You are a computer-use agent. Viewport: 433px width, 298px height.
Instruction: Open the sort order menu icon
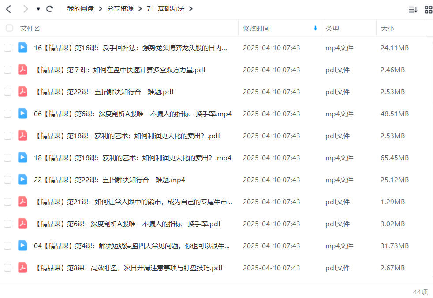pos(413,10)
